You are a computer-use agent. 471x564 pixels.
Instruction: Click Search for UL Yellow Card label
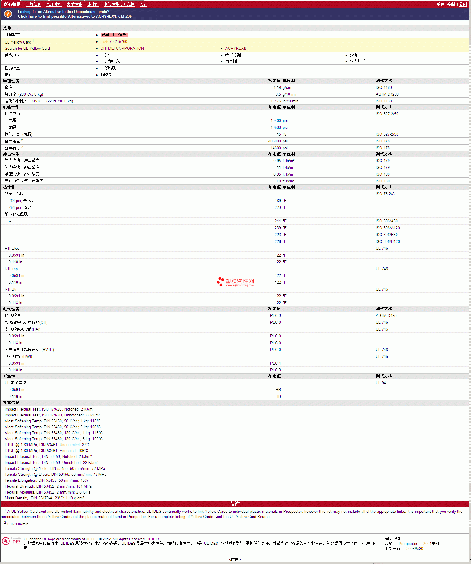tap(27, 48)
